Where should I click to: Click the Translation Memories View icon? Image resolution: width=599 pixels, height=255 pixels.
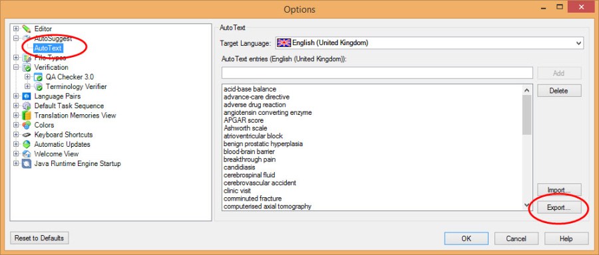coord(27,116)
